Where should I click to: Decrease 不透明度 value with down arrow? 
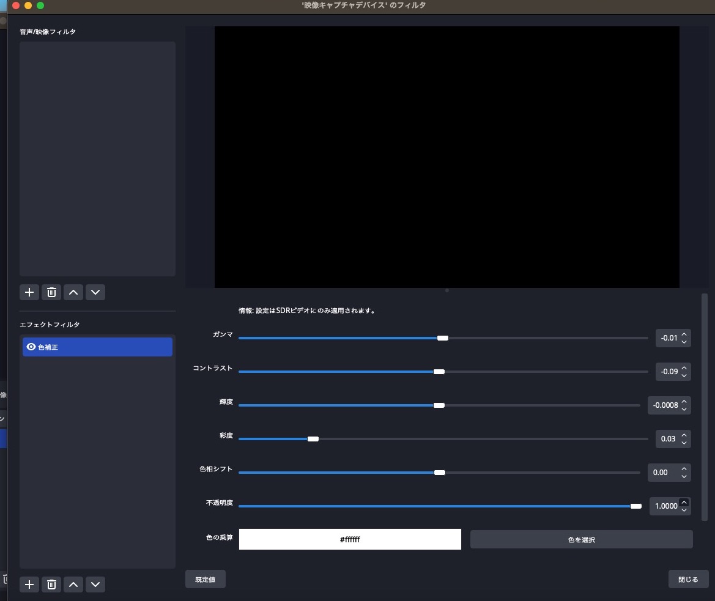684,510
